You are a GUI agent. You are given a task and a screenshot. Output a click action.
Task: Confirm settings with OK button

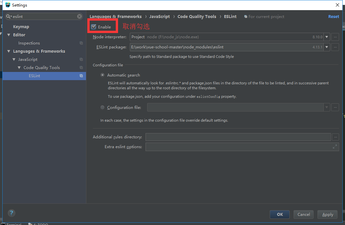(280, 215)
